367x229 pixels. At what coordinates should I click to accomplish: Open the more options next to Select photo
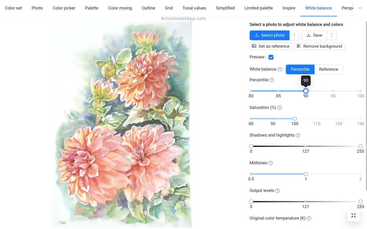click(294, 35)
